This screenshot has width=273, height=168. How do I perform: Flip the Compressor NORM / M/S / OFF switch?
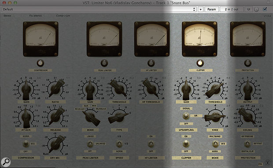[26, 144]
